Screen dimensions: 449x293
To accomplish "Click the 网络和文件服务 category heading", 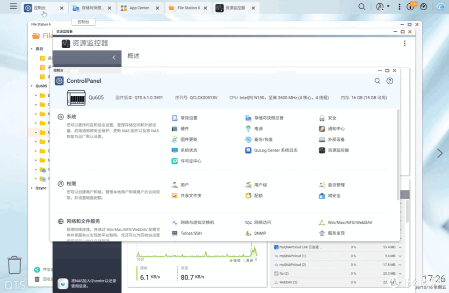I will pyautogui.click(x=83, y=221).
